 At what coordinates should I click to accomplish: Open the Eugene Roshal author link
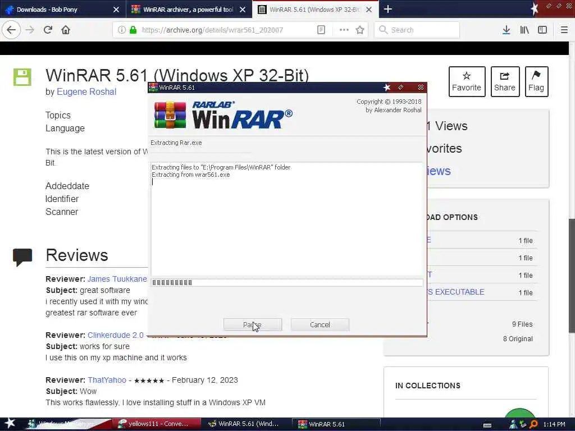[86, 91]
